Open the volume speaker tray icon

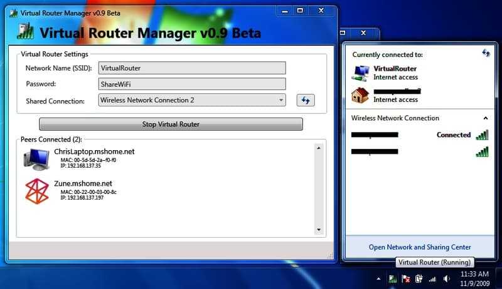point(446,279)
